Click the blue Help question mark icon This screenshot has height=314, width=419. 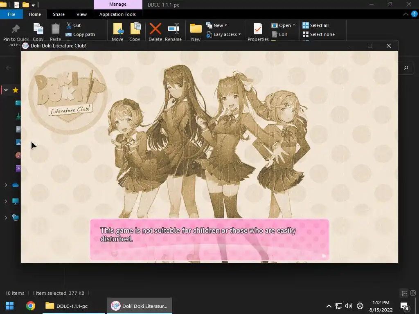pos(414,14)
